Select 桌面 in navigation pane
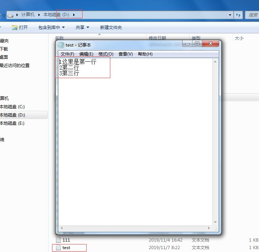 [x=4, y=57]
